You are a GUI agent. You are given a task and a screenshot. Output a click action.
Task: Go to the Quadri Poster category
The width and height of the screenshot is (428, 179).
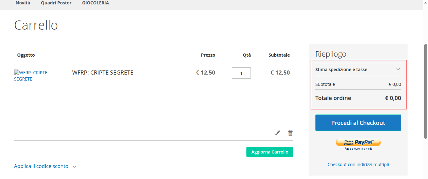point(56,3)
